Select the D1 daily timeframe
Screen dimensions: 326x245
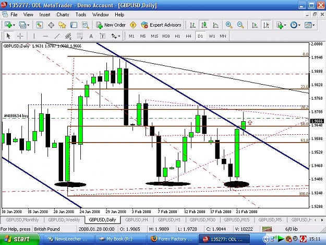[x=200, y=36]
